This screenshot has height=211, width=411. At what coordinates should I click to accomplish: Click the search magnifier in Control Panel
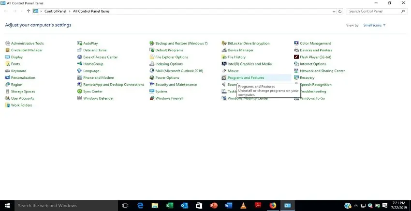(x=403, y=11)
